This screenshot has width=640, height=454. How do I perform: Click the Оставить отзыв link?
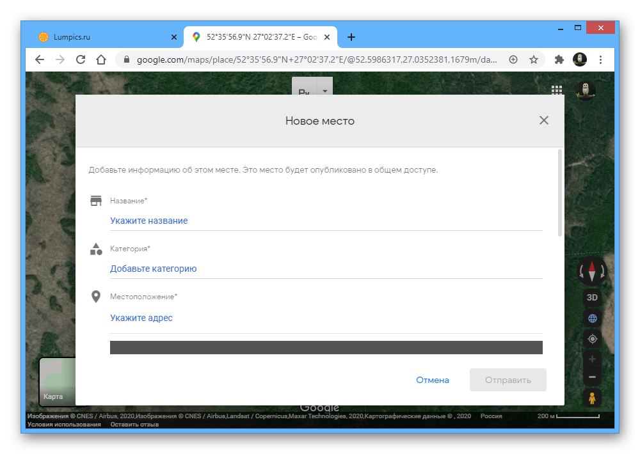(134, 424)
